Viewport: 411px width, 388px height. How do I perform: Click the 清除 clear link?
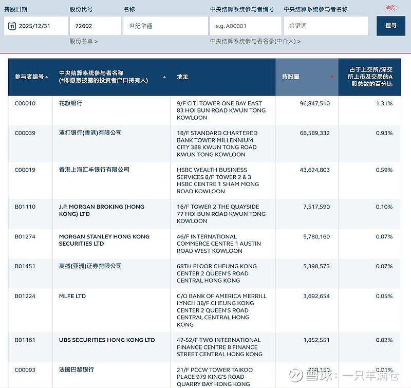click(x=391, y=8)
